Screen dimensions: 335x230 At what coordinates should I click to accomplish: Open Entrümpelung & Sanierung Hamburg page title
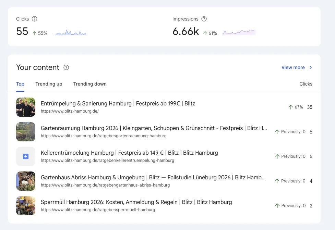118,104
